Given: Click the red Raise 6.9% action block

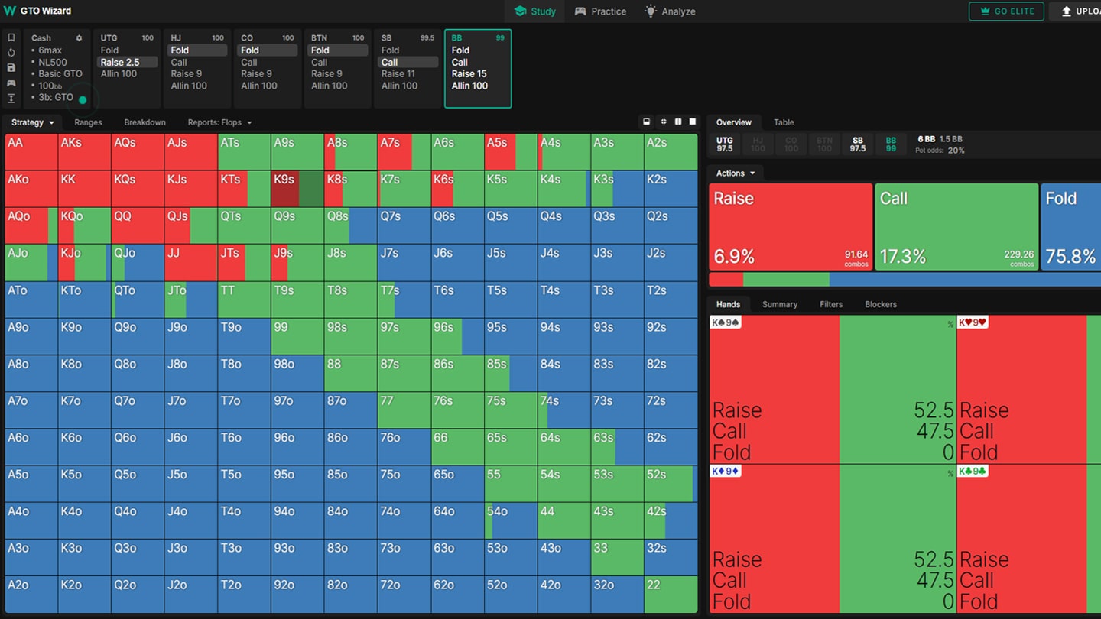Looking at the screenshot, I should pyautogui.click(x=791, y=227).
